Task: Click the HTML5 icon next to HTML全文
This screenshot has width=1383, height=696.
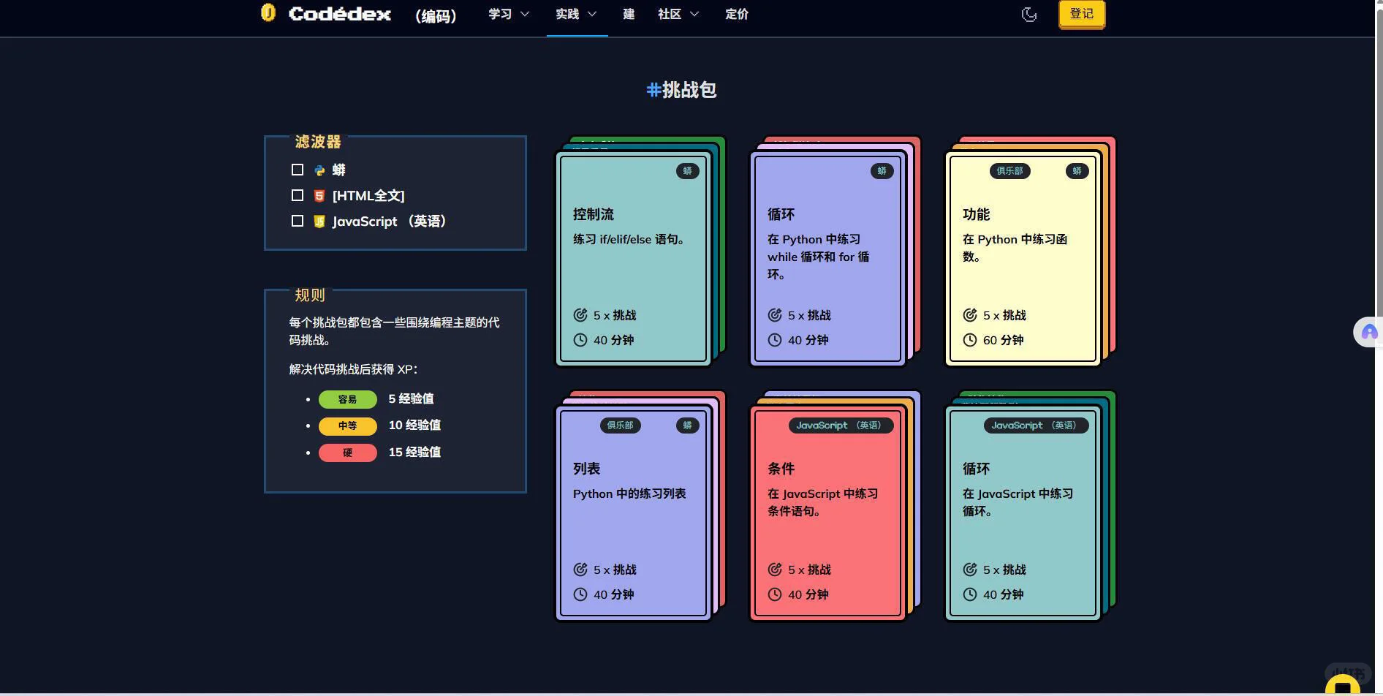Action: pos(319,195)
